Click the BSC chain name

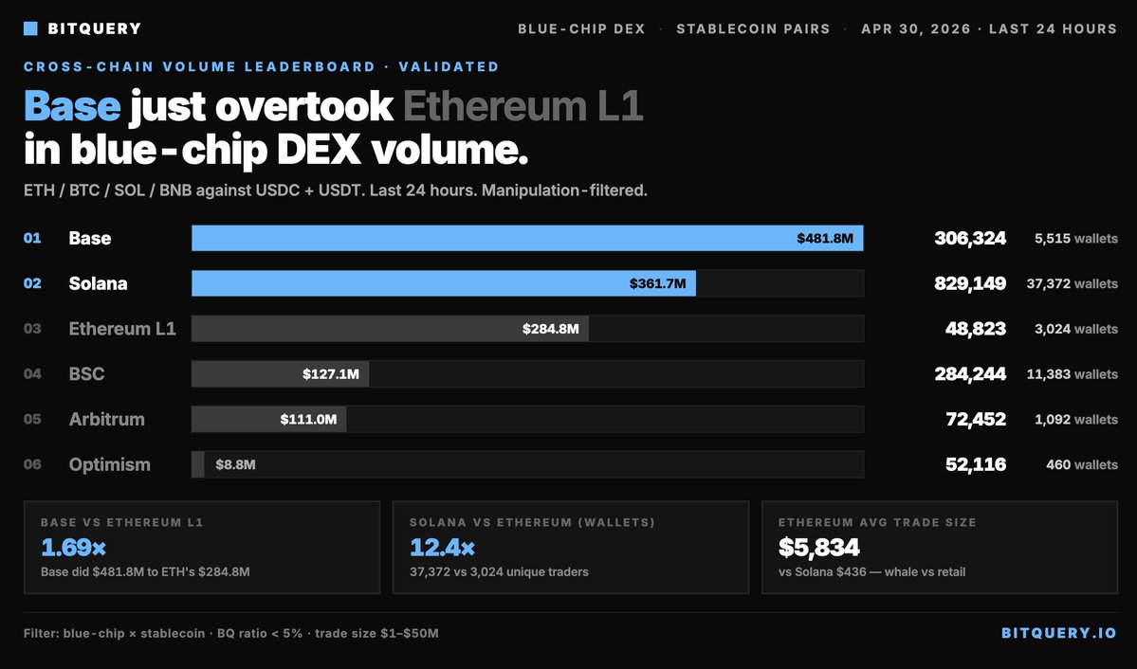[86, 374]
